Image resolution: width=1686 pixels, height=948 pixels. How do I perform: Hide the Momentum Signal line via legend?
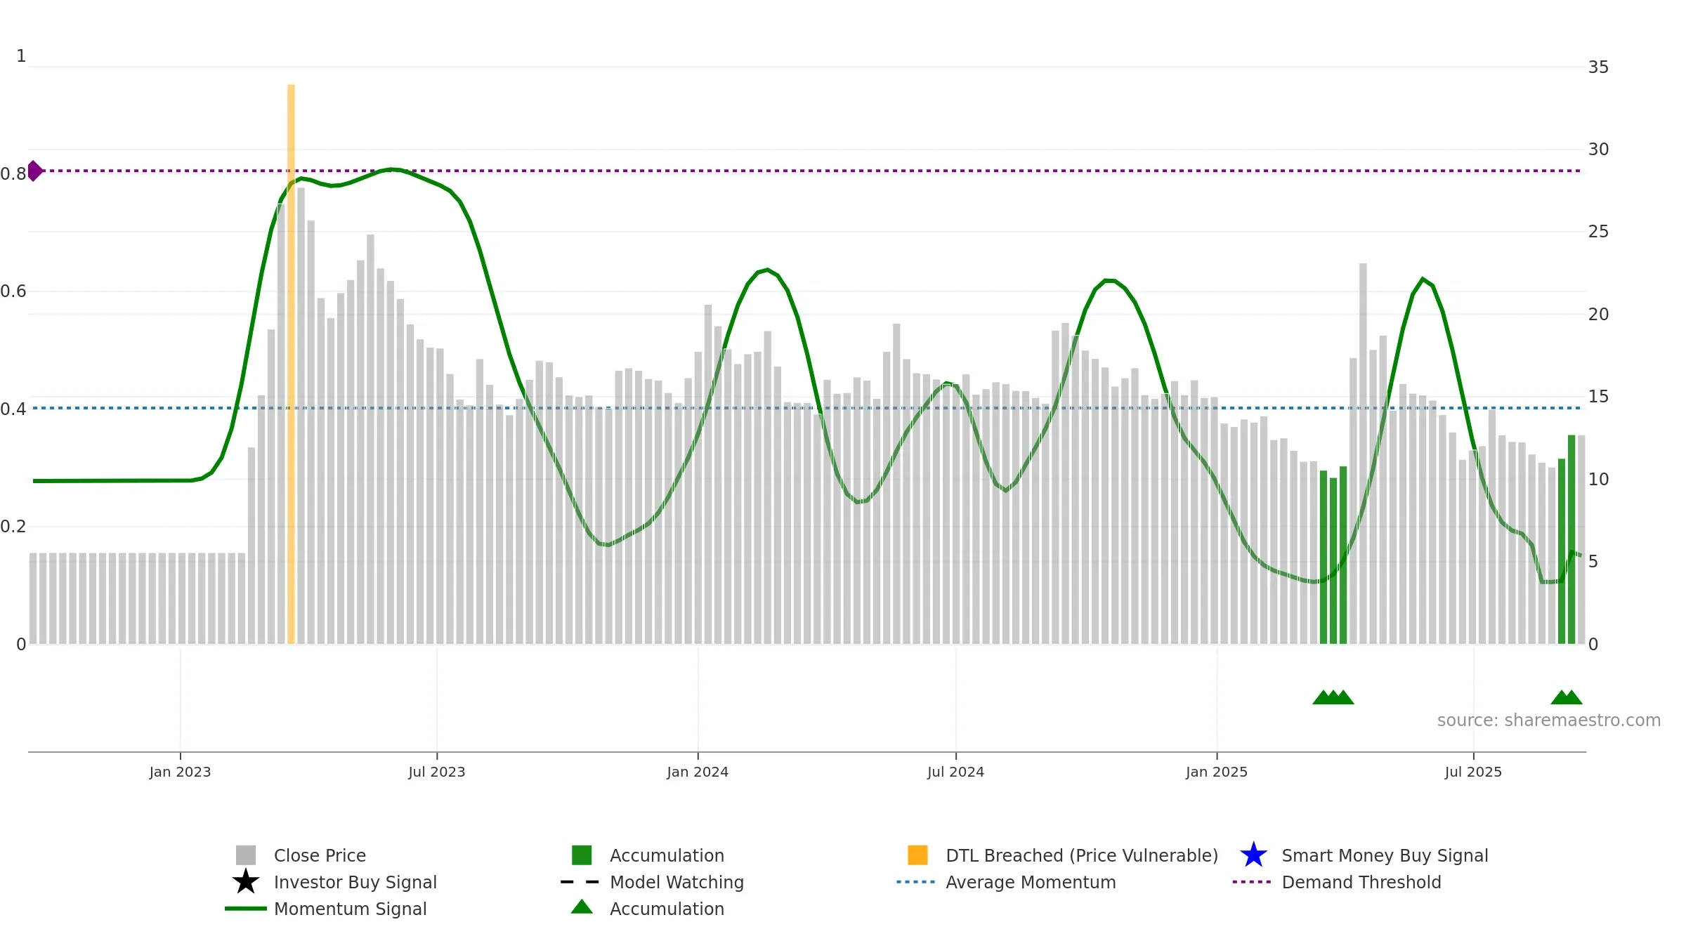click(325, 908)
